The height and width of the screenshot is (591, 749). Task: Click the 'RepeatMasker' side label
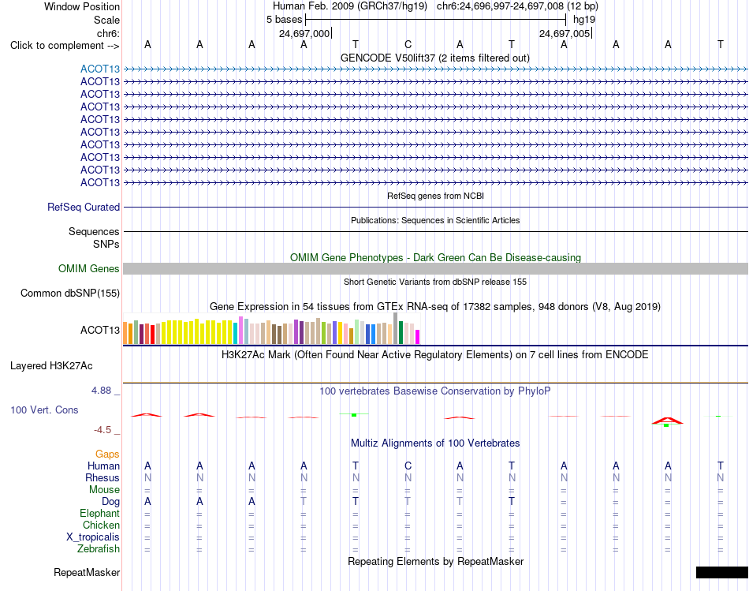87,572
